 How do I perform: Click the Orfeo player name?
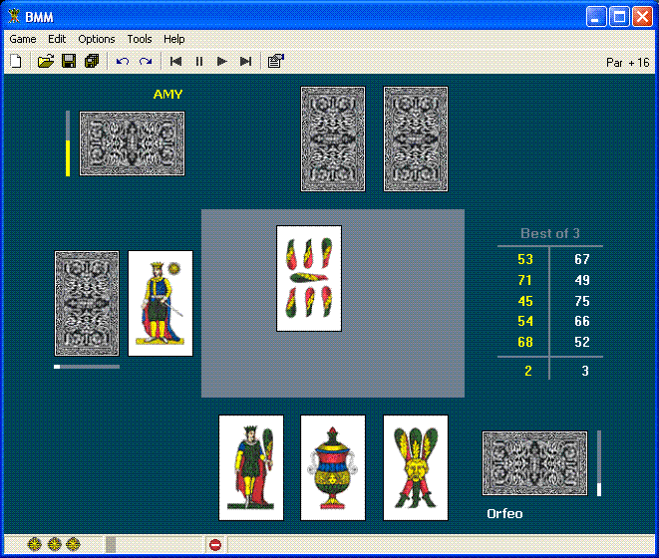(x=504, y=513)
